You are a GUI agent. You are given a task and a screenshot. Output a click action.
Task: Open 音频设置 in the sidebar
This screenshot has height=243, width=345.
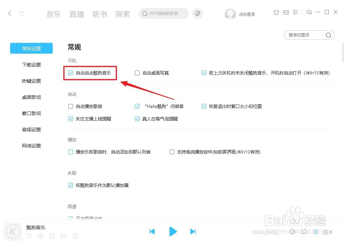[31, 130]
